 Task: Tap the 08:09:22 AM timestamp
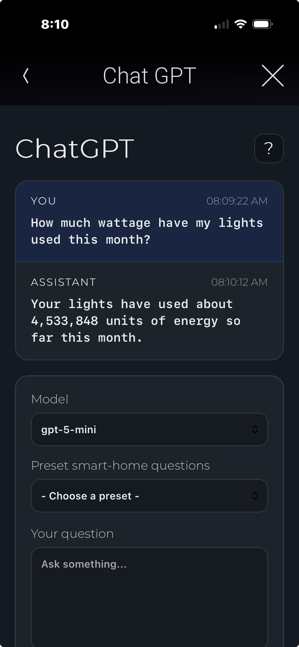(237, 201)
